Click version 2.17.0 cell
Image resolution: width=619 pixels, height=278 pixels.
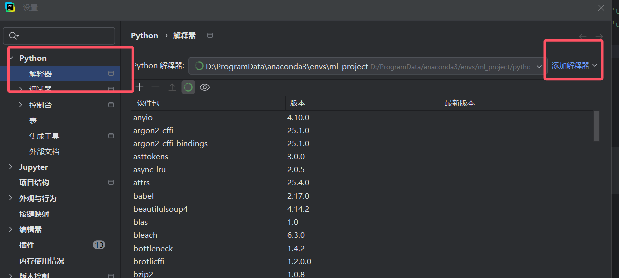coord(298,196)
